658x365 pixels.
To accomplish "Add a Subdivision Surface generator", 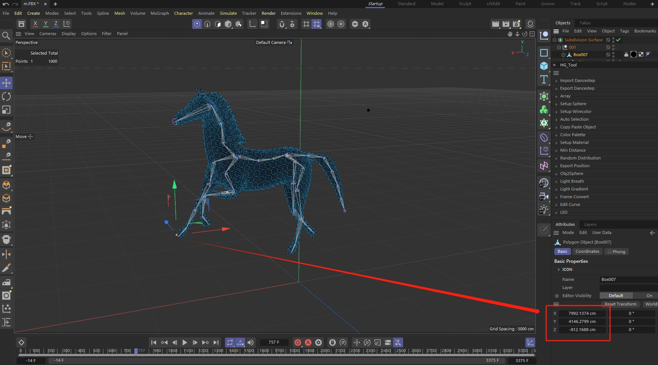I will [544, 97].
